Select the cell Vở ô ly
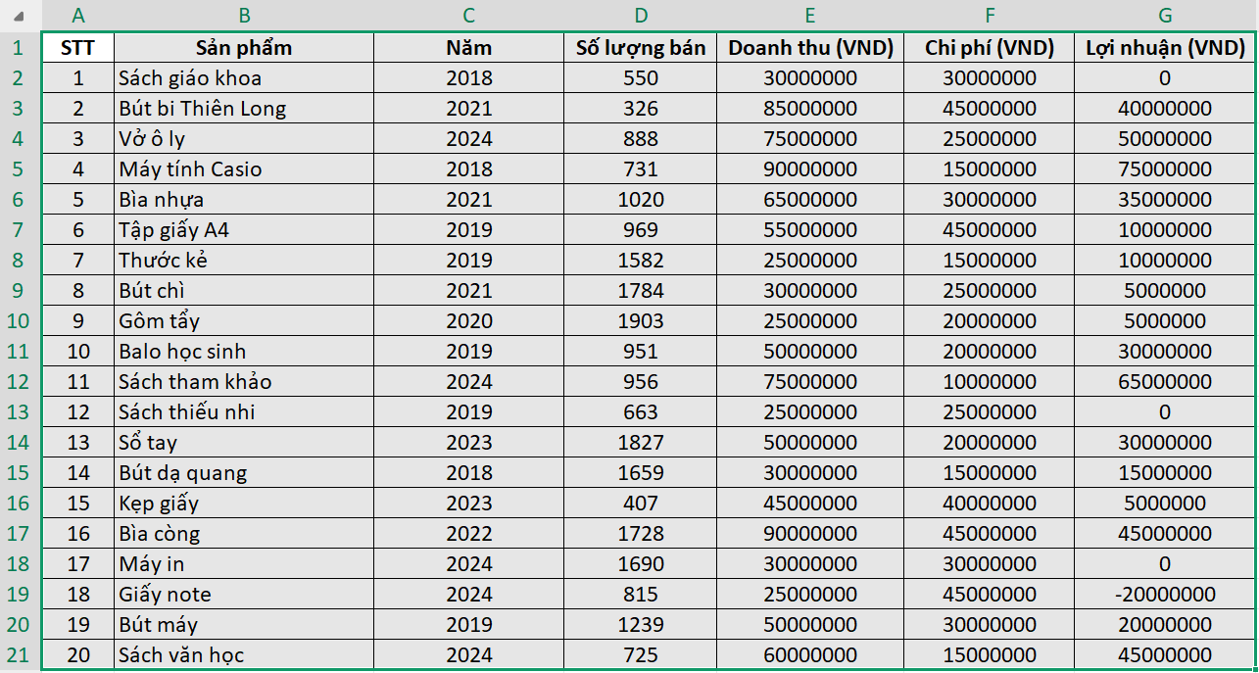Viewport: 1259px width, 673px height. pos(244,139)
